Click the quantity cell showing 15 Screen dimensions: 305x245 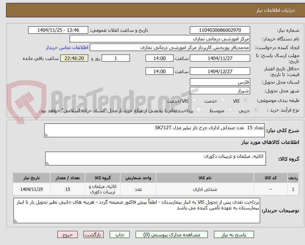click(67, 189)
